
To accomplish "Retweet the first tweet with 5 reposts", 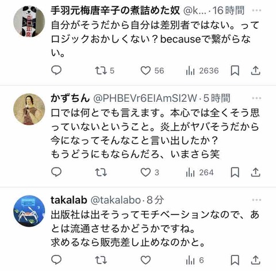I will click(105, 71).
